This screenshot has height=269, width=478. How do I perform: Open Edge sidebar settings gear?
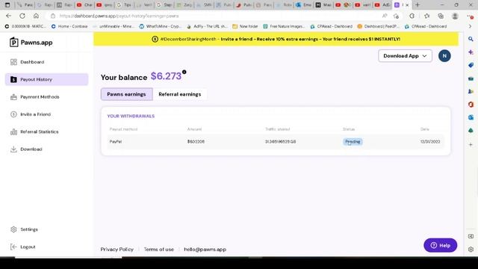point(471,249)
